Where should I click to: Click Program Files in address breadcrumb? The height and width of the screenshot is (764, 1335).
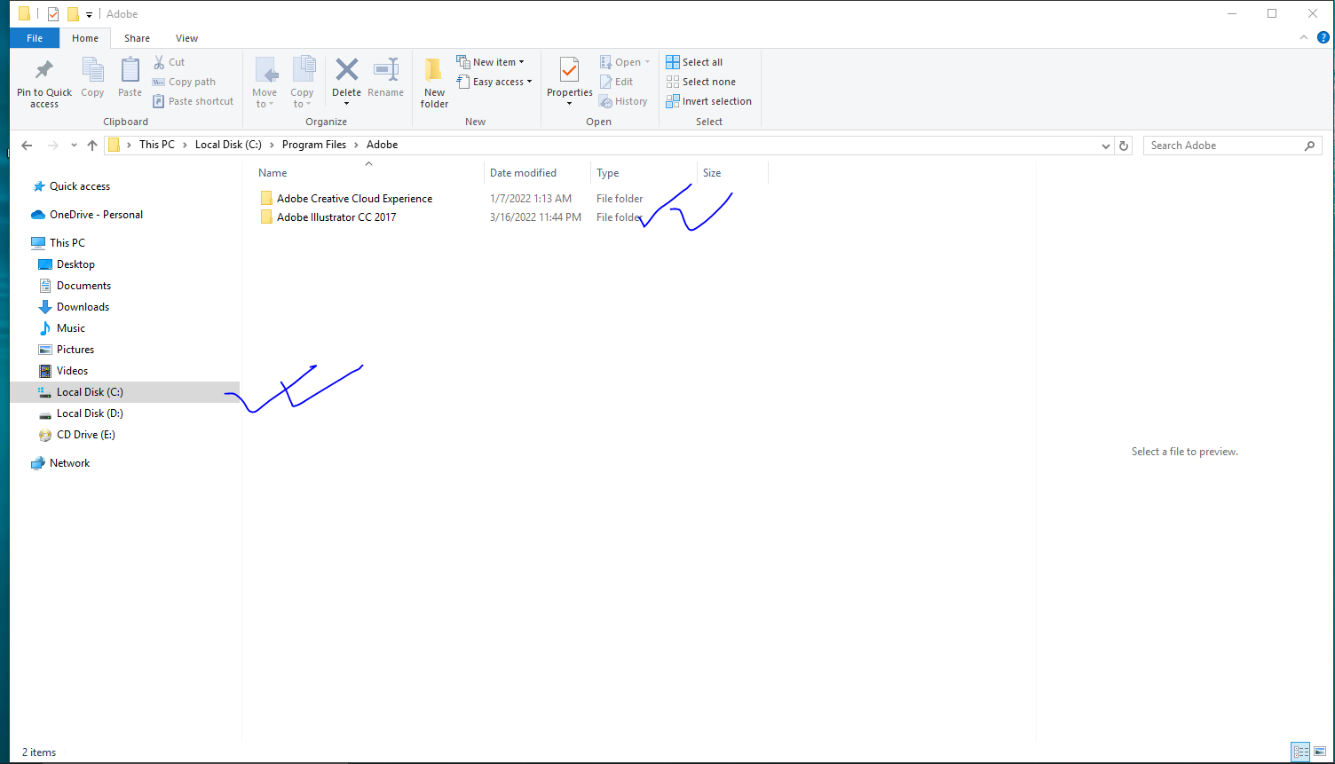coord(314,145)
